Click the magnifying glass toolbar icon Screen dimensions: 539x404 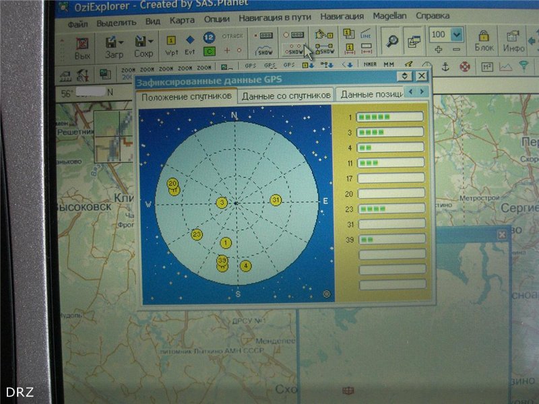click(392, 41)
